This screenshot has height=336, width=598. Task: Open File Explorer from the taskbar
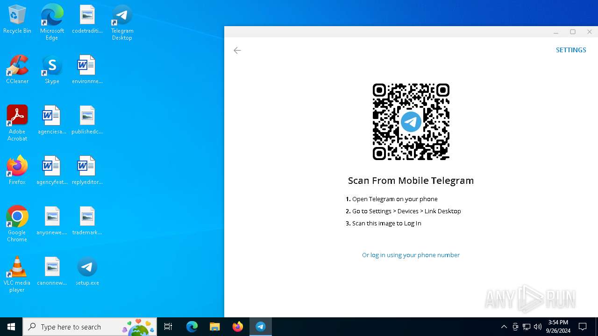coord(214,327)
